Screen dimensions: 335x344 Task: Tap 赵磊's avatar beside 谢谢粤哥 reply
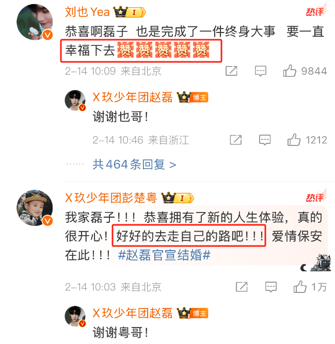pyautogui.click(x=75, y=316)
